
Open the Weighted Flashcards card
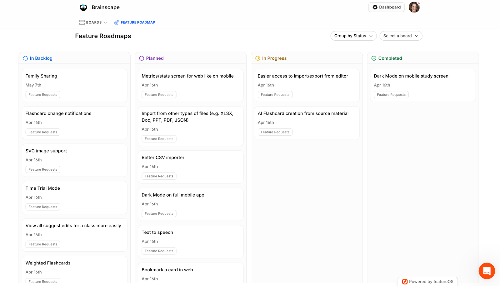pos(74,270)
